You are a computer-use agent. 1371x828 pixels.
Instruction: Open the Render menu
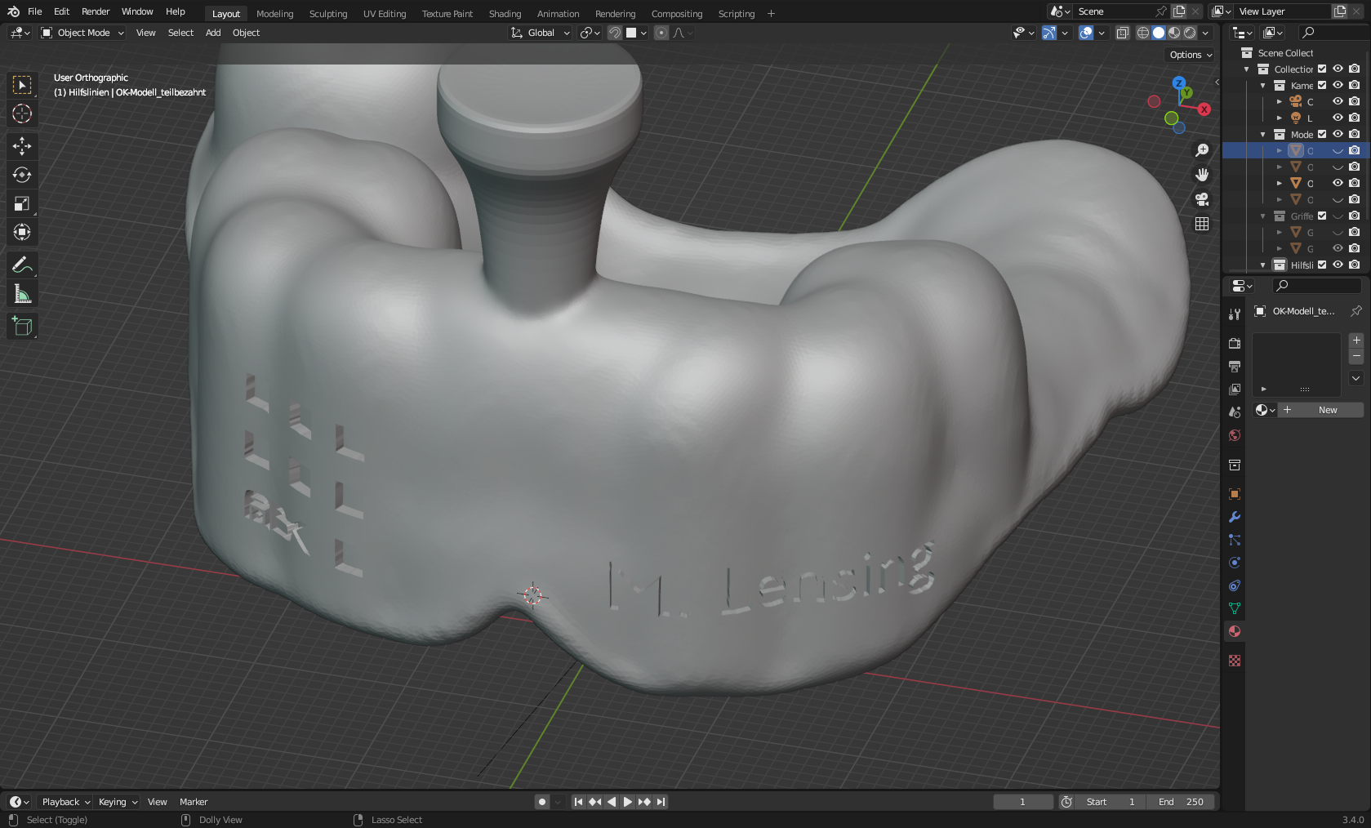tap(96, 11)
